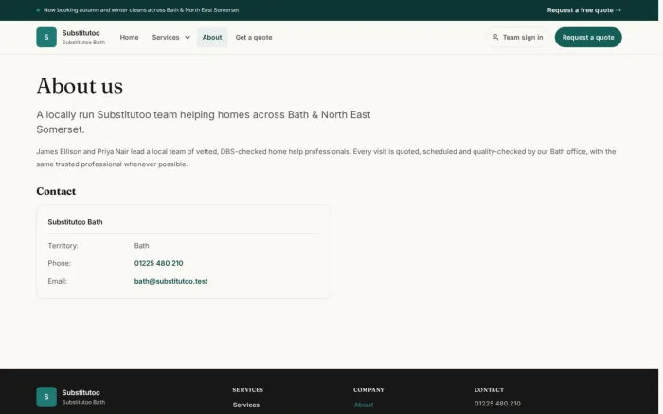Click the Phone: label in contact card
The image size is (663, 414).
(59, 263)
